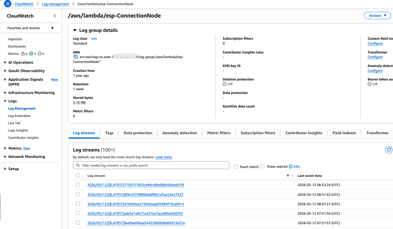This screenshot has width=393, height=229.
Task: Switch to the Tags tab
Action: pos(109,133)
